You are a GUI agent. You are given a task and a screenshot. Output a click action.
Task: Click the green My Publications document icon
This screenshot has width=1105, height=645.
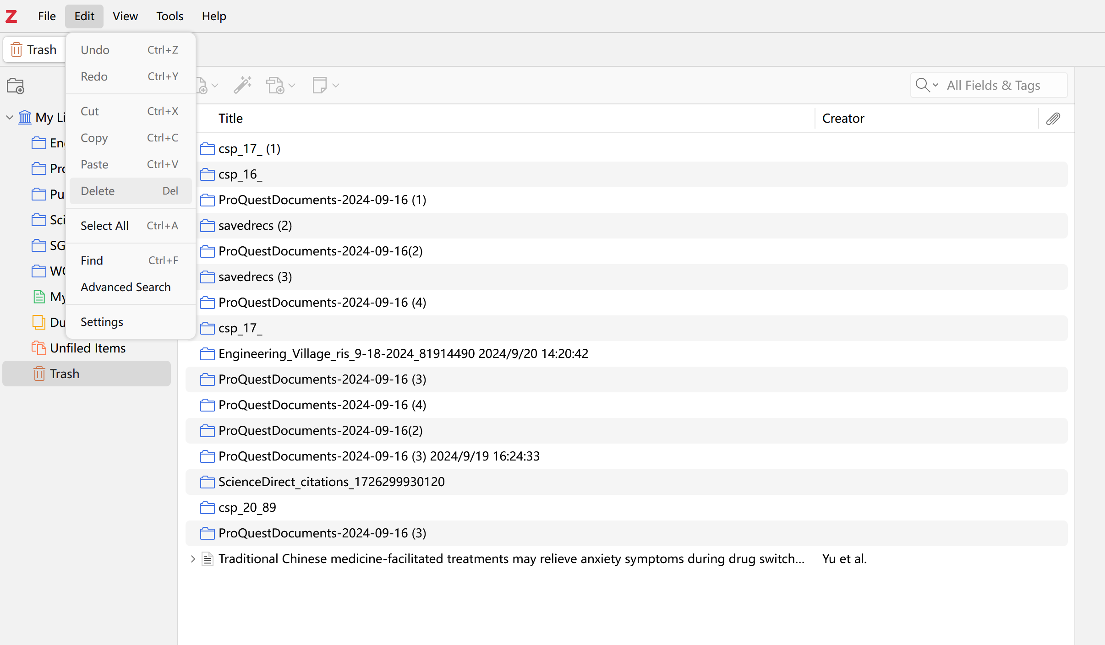coord(39,297)
